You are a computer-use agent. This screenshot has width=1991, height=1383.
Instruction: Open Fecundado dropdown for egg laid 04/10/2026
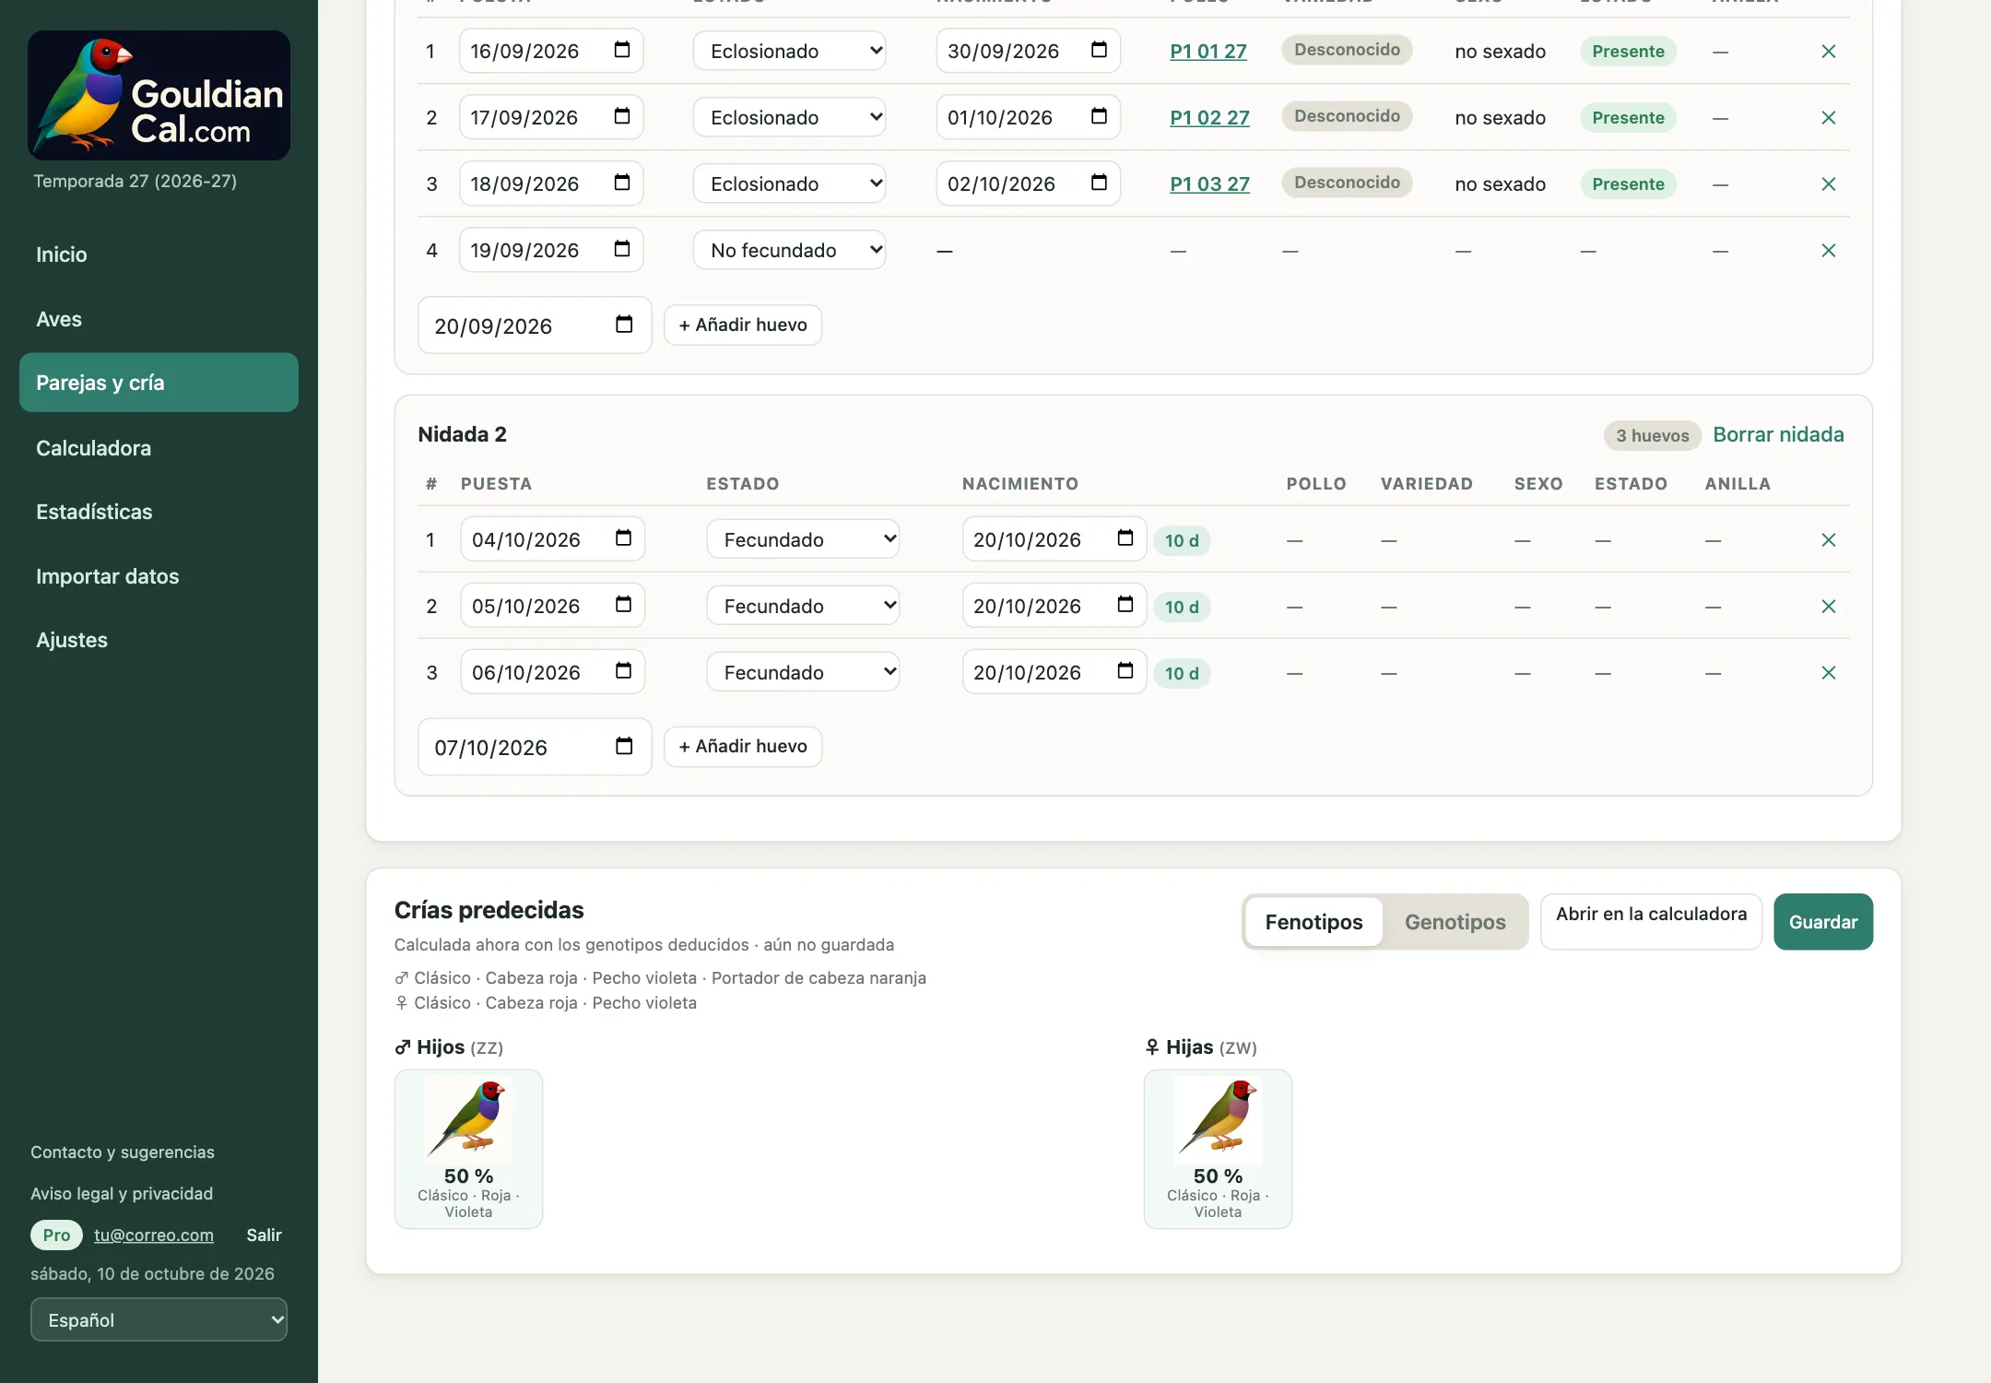[803, 539]
